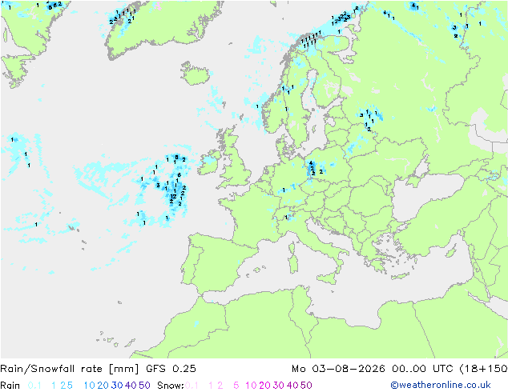The width and height of the screenshot is (508, 392).
Task: Click the 'GFS 0.25' model label
Action: (171, 369)
